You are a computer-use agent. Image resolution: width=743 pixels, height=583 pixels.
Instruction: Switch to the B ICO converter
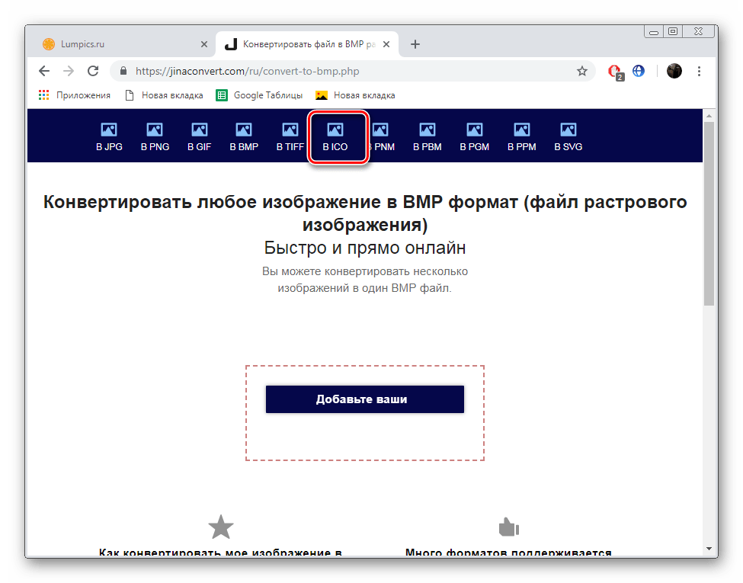(x=335, y=137)
